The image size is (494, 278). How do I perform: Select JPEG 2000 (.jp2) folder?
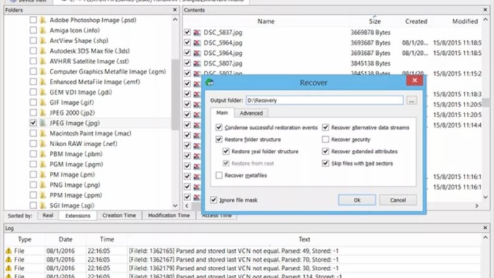72,113
